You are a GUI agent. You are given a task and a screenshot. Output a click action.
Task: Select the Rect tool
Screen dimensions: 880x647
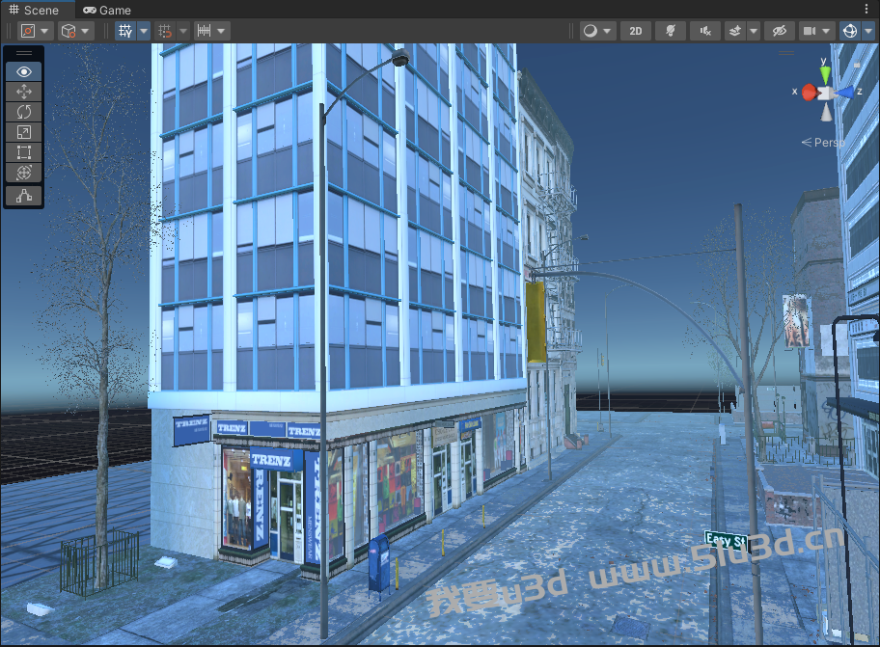pyautogui.click(x=23, y=152)
